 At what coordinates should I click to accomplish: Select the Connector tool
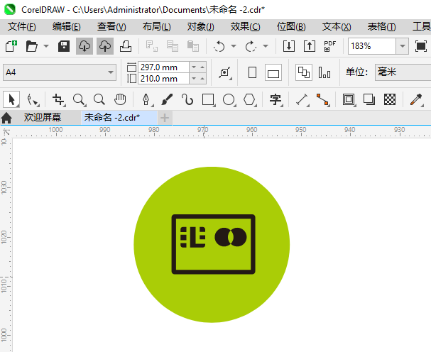(x=322, y=99)
